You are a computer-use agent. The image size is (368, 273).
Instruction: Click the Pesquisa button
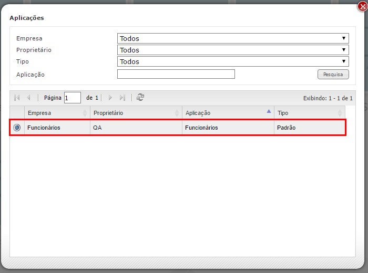(x=333, y=74)
